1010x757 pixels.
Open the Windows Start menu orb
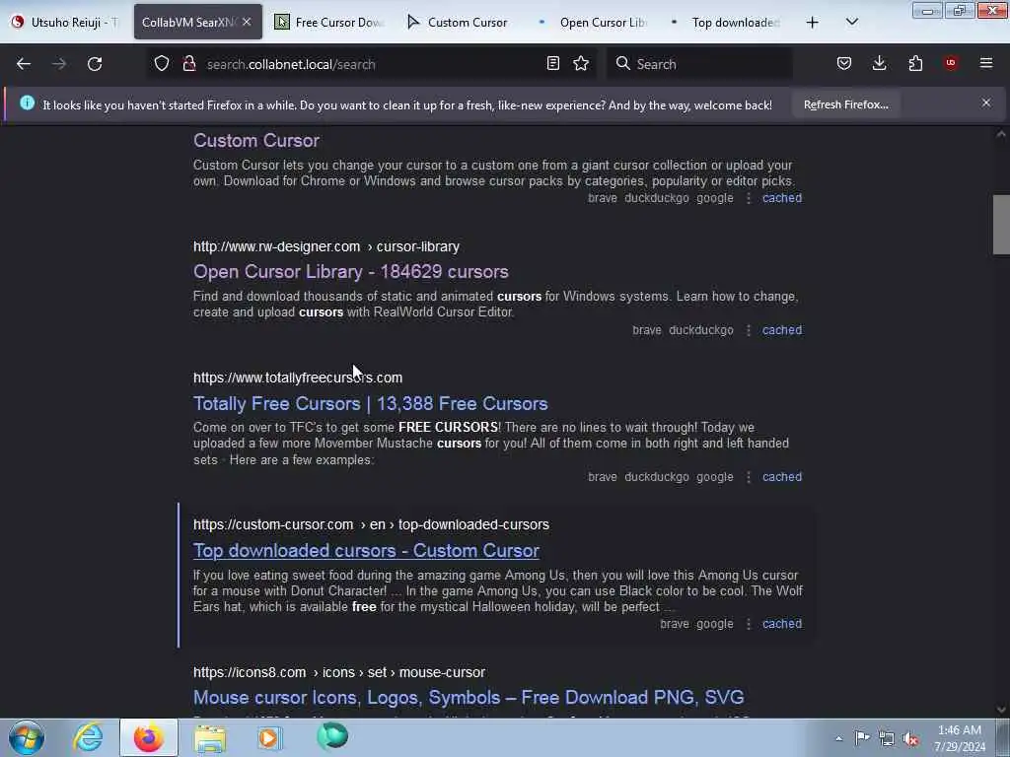pos(27,737)
